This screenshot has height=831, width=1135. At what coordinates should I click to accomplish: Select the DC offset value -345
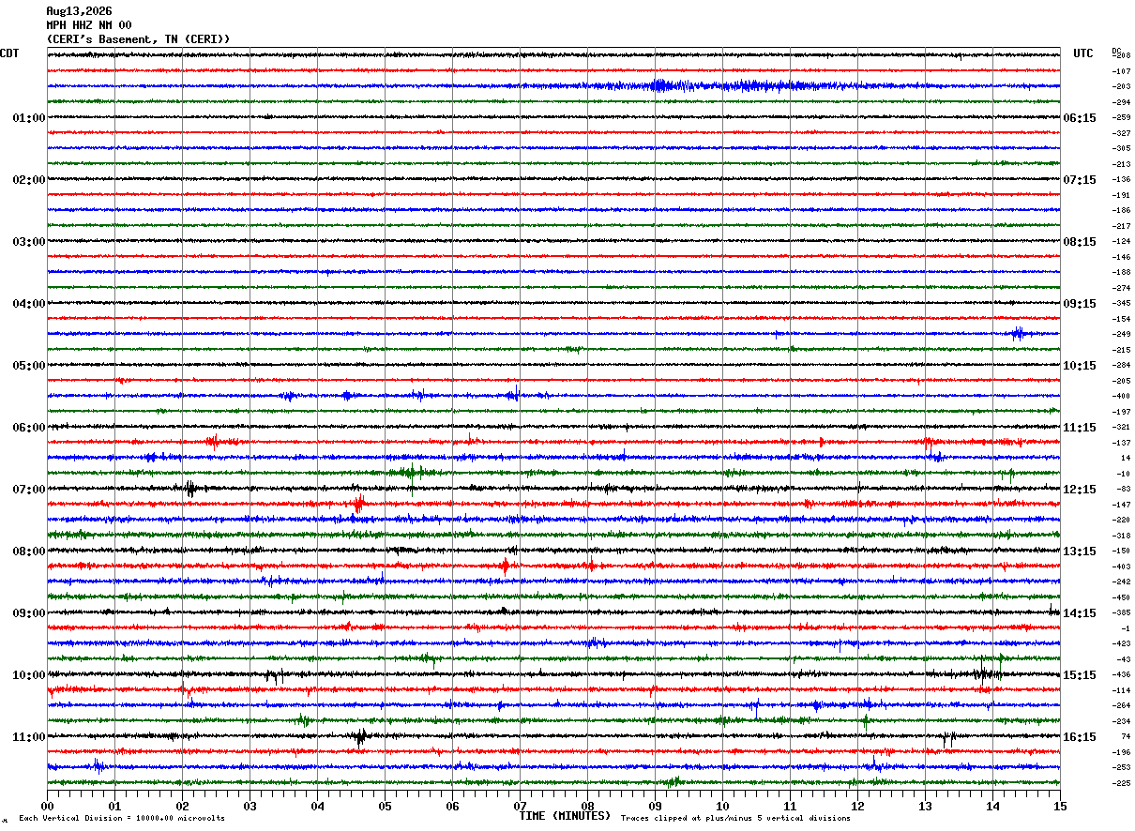coord(1121,304)
